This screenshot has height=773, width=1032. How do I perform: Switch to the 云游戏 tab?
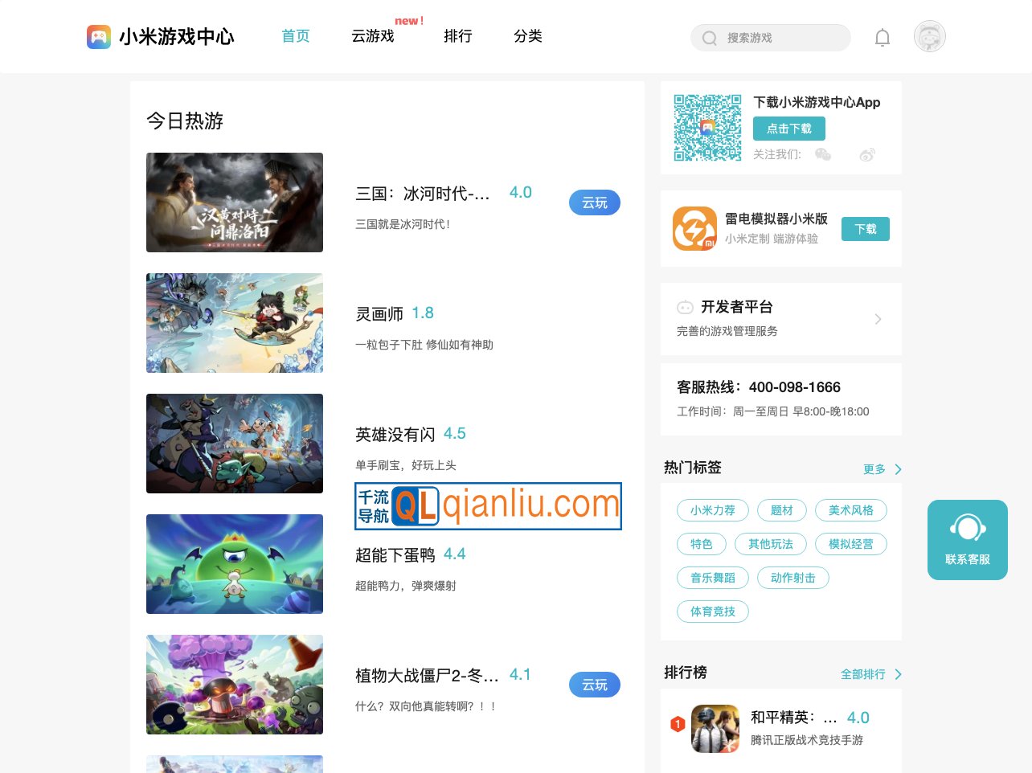pos(372,36)
